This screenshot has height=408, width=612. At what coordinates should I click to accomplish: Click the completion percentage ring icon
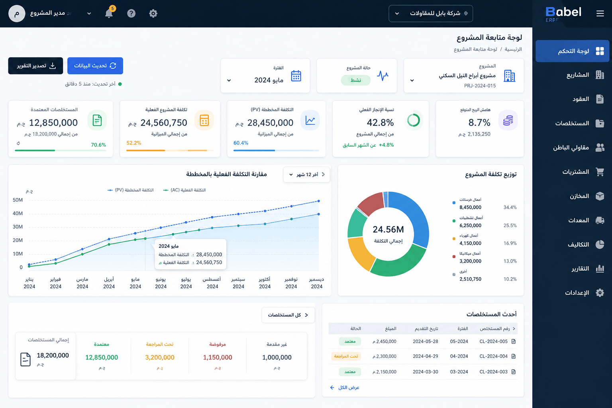[x=414, y=120]
